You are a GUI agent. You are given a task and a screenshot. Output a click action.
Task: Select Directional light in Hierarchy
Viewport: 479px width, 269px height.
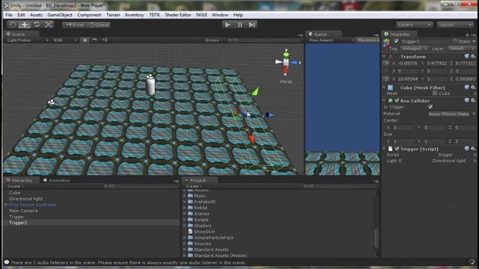click(25, 199)
